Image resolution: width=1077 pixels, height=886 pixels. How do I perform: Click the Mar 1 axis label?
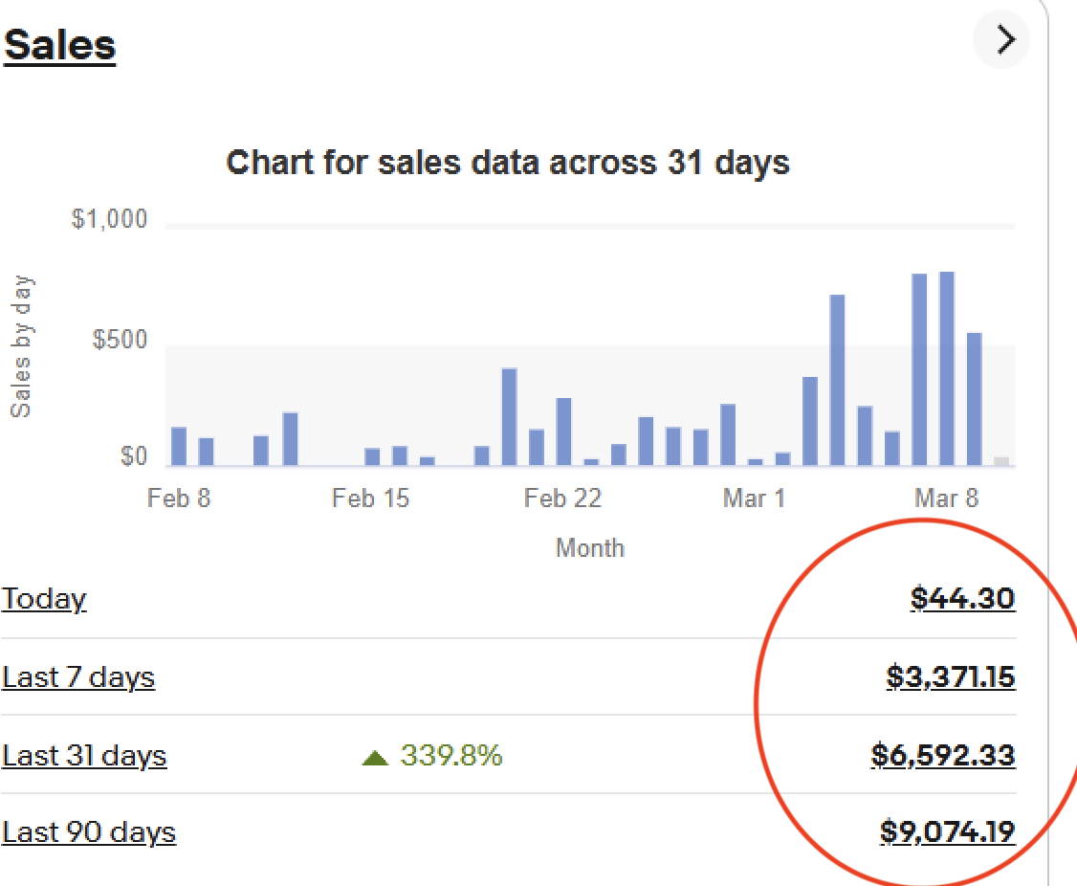click(x=754, y=498)
